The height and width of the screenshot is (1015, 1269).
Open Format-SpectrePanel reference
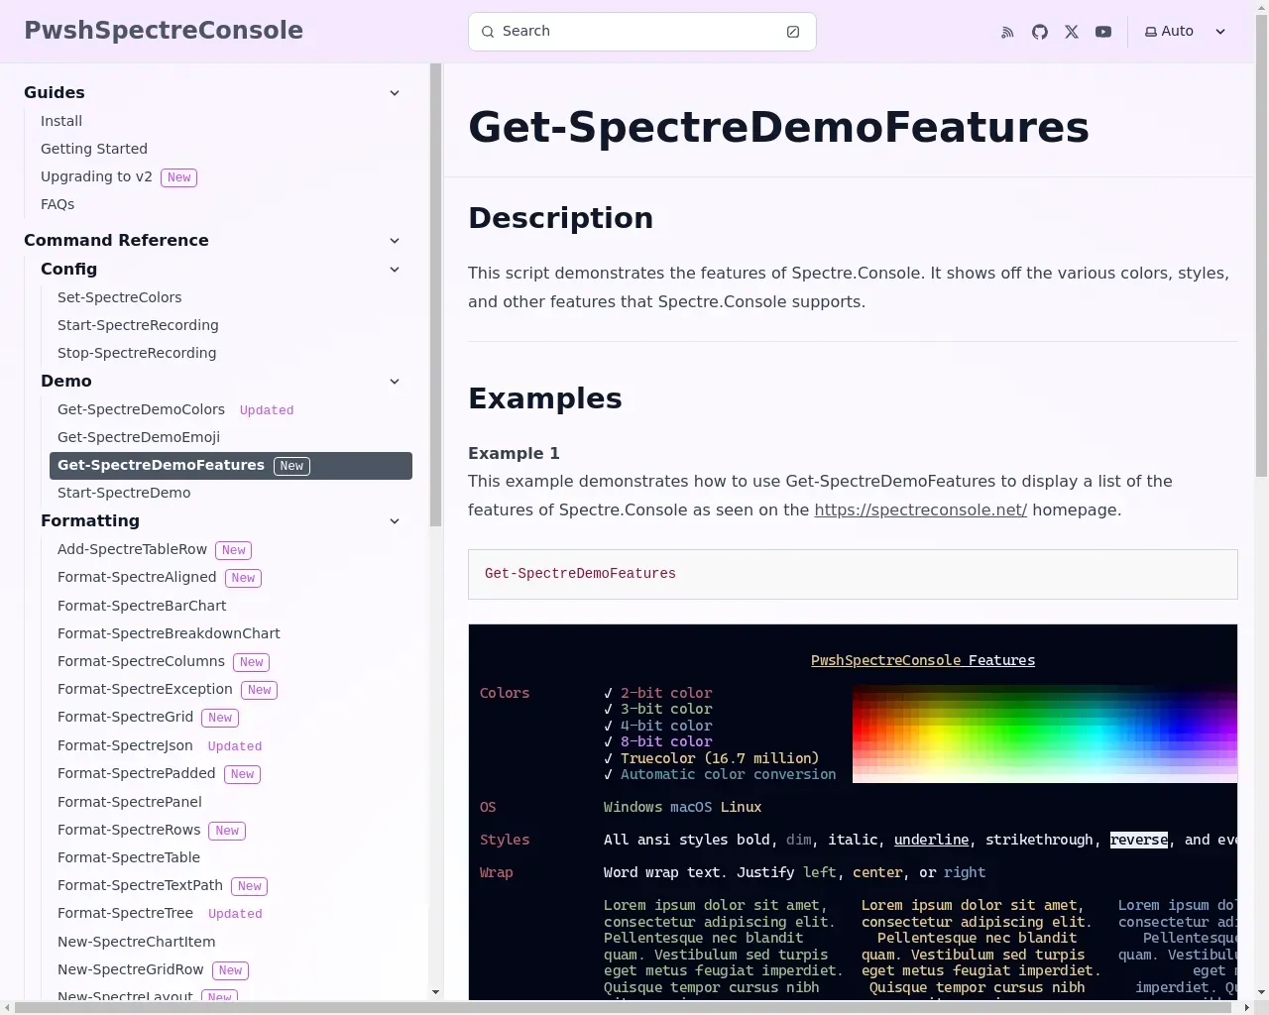coord(130,802)
